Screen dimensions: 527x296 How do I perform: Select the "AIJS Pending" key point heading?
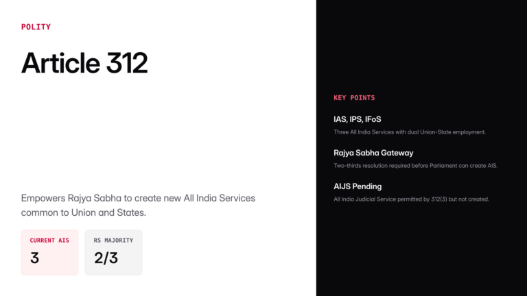[x=358, y=186]
